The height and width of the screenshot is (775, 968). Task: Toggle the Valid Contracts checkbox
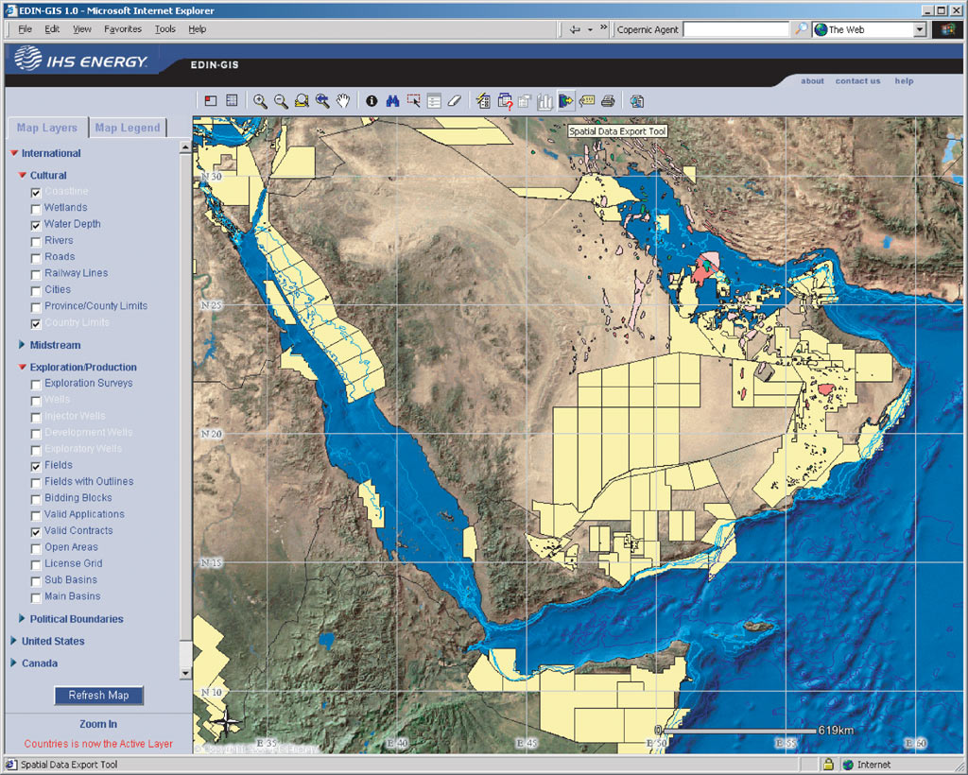36,532
